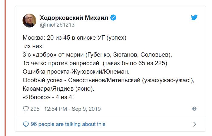
Task: Open the 12:54 PM - Sep 9, 2019 timestamp
Action: (72, 109)
